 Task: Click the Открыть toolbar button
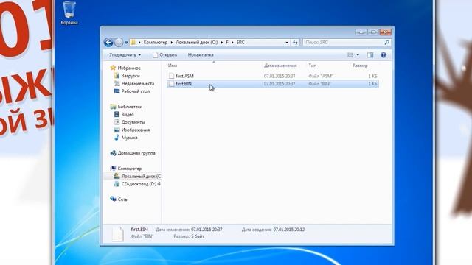pos(165,55)
